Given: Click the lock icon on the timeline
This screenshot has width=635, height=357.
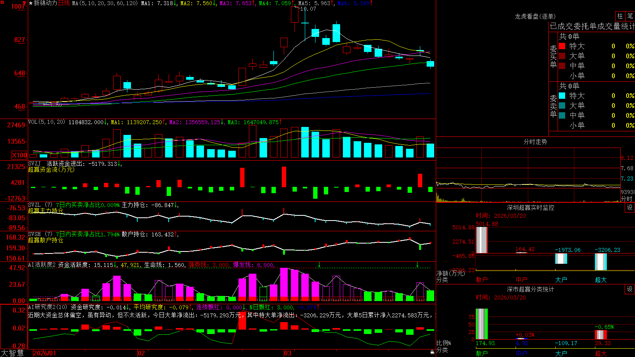Looking at the screenshot, I should (x=432, y=352).
